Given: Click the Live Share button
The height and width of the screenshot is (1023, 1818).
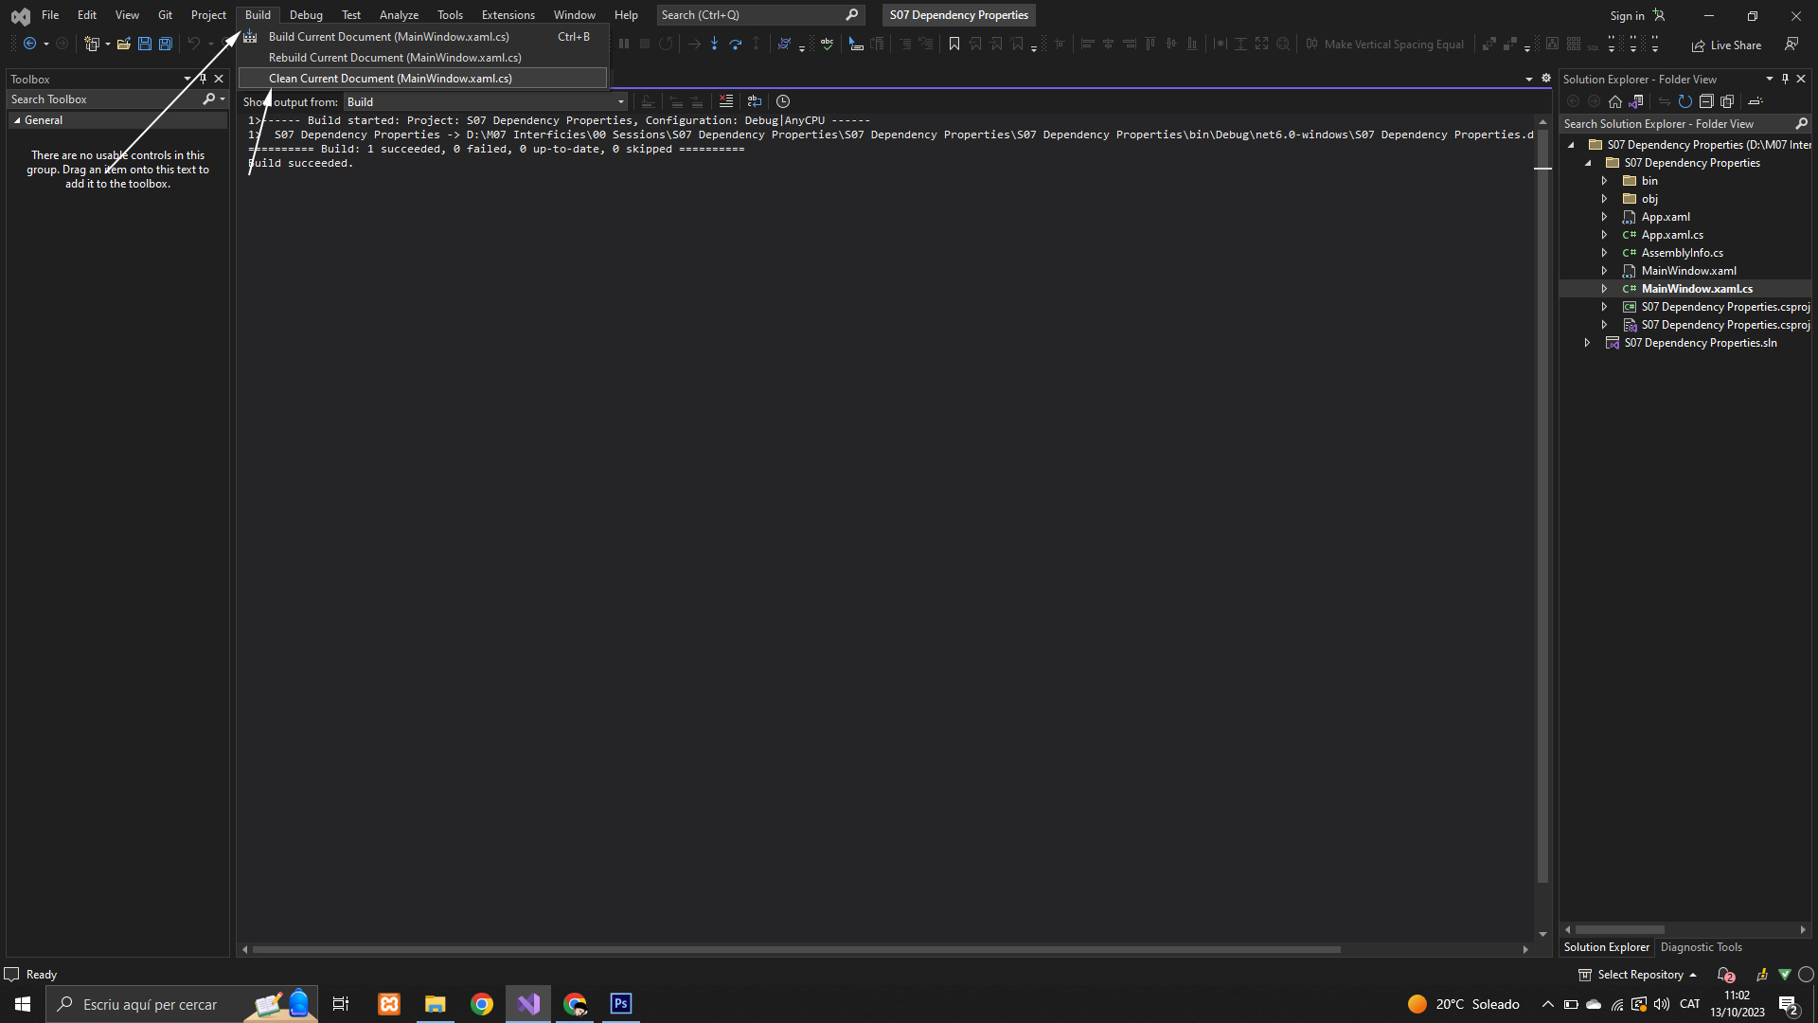Looking at the screenshot, I should tap(1726, 45).
